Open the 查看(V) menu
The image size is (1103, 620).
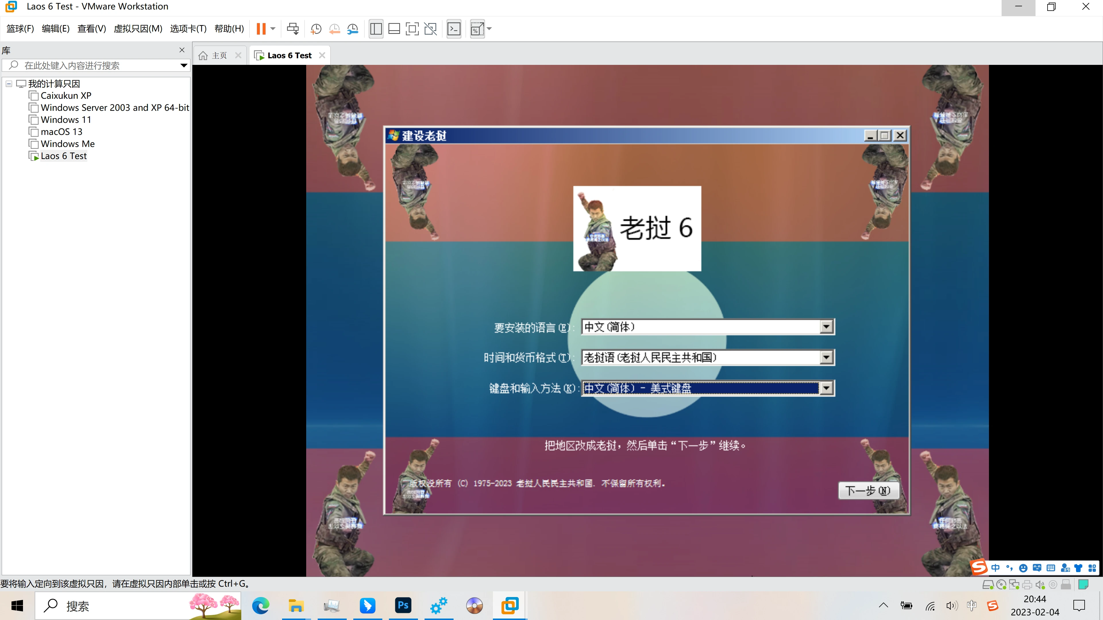coord(92,29)
